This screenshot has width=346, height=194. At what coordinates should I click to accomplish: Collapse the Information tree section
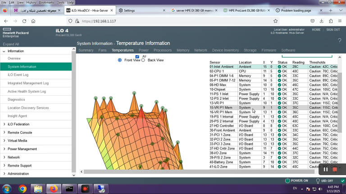4,51
